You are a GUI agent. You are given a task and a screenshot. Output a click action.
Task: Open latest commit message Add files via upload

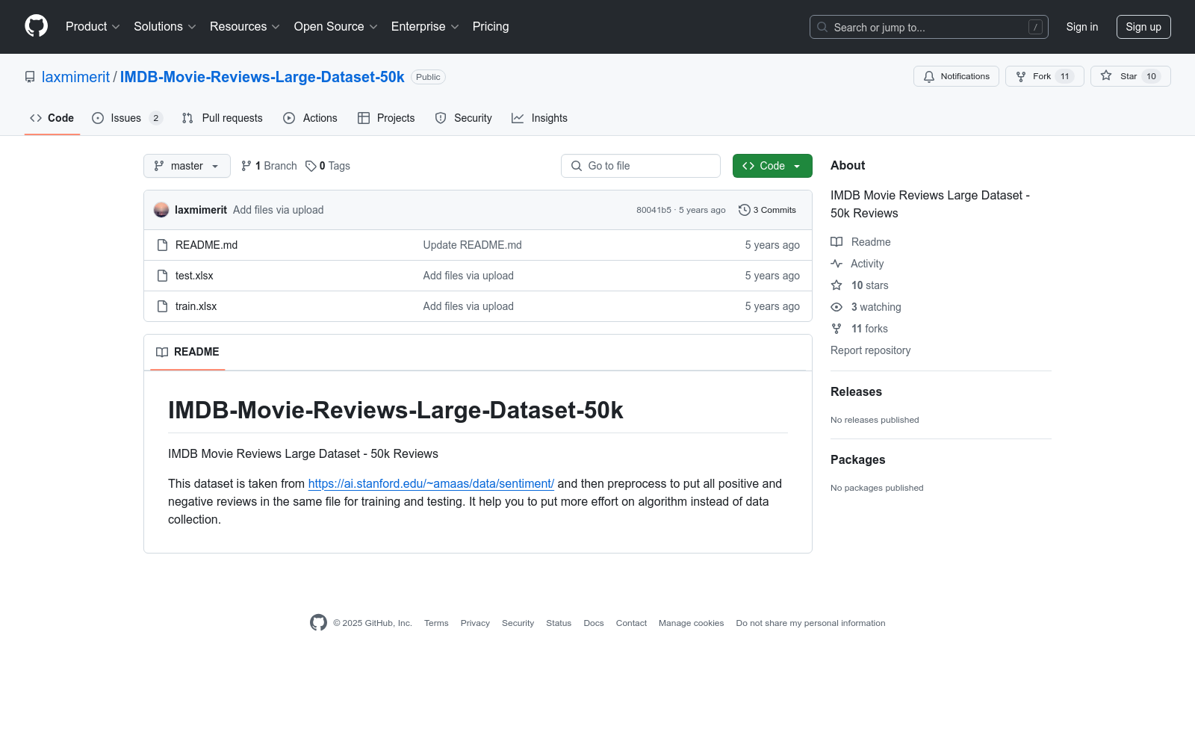278,210
